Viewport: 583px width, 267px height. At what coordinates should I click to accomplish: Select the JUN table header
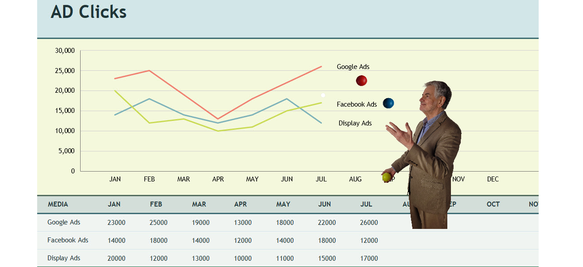click(325, 204)
